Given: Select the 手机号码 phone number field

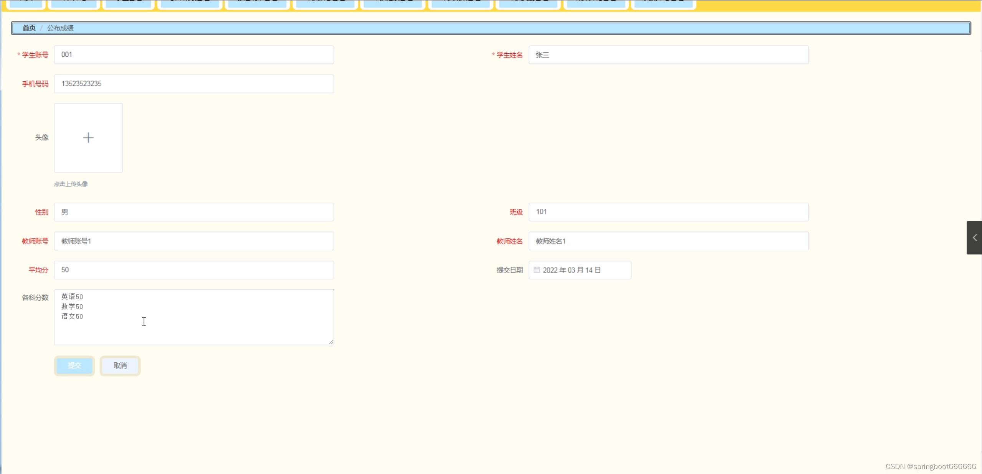Looking at the screenshot, I should pyautogui.click(x=194, y=84).
